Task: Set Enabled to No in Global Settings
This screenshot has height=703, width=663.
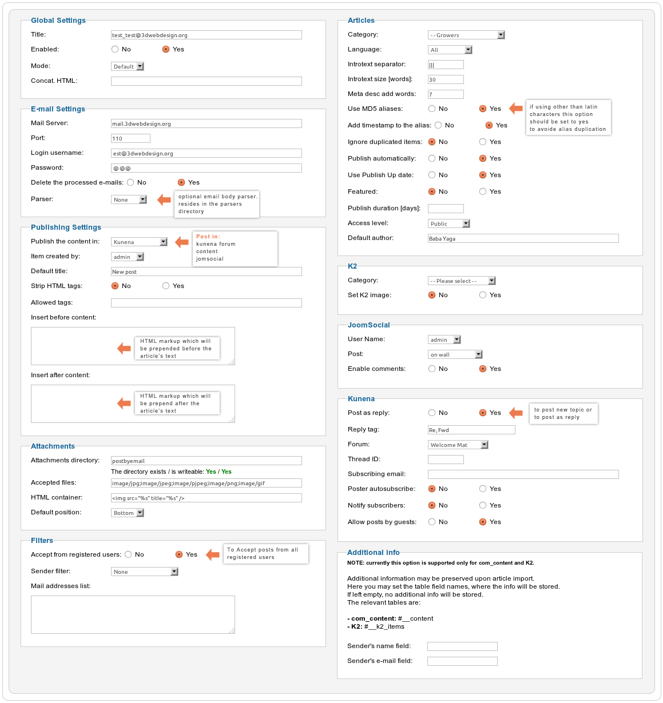Action: pos(115,49)
